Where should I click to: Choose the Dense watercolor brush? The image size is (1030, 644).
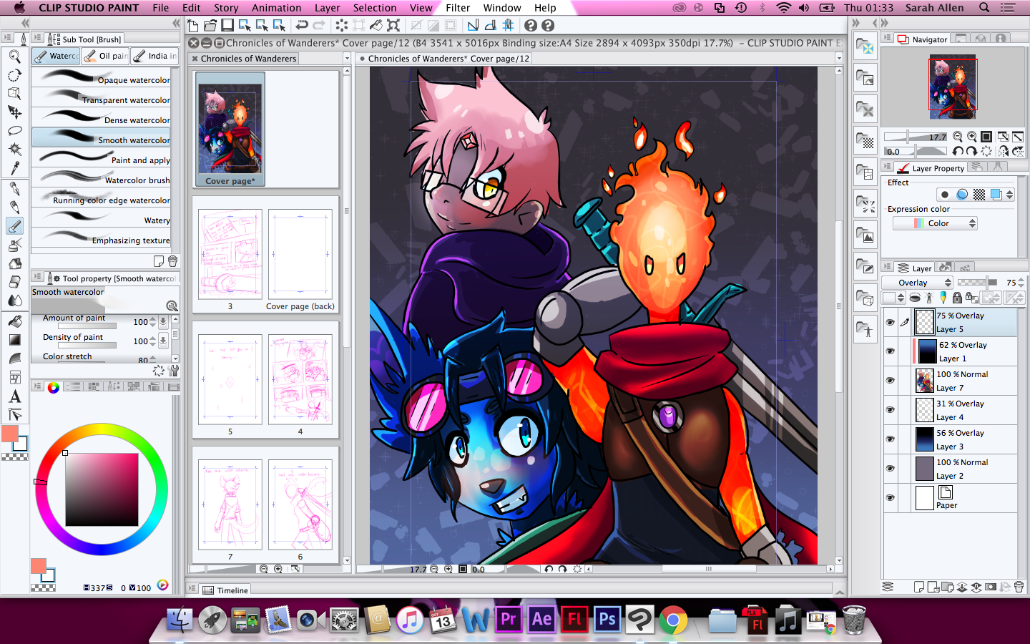coord(102,117)
